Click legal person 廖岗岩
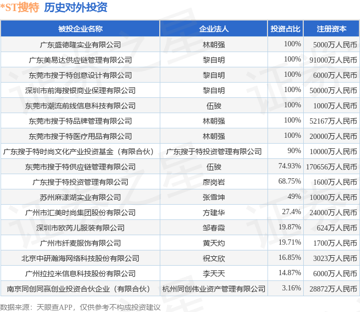The width and height of the screenshot is (360, 312). coord(214,182)
